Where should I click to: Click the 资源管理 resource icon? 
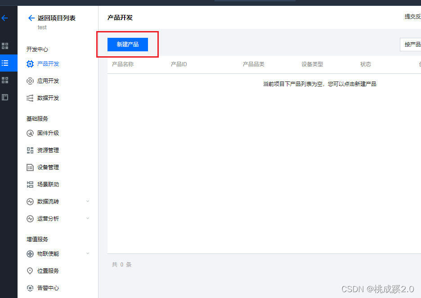(30, 150)
